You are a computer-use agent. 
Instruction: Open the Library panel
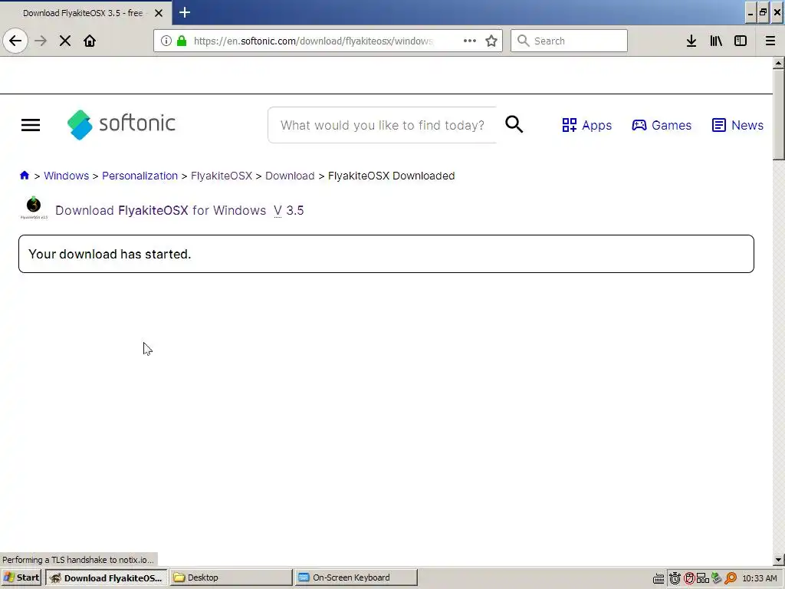pos(716,41)
